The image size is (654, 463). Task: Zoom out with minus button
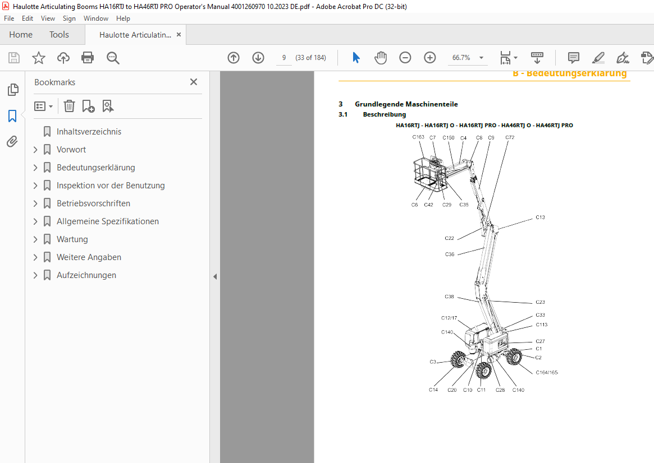click(405, 58)
